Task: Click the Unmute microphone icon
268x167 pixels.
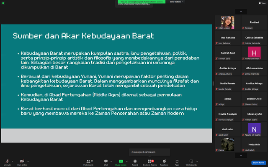Action: tap(7, 161)
